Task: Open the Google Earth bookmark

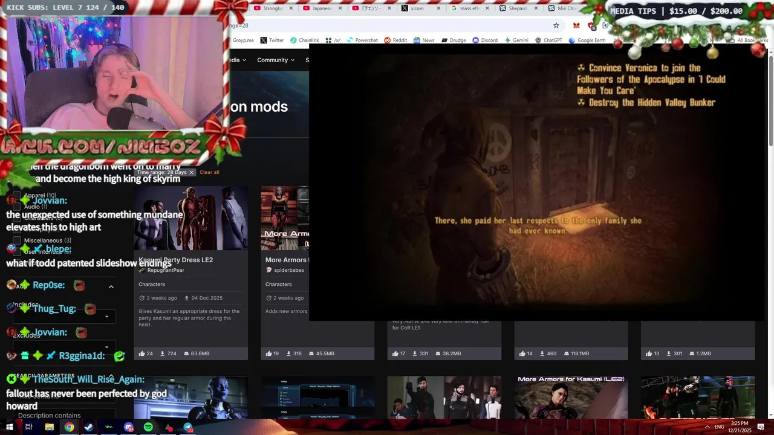Action: tap(587, 40)
